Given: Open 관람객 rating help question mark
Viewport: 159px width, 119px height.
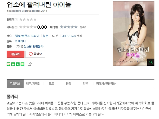Looking at the screenshot, I should (16, 19).
